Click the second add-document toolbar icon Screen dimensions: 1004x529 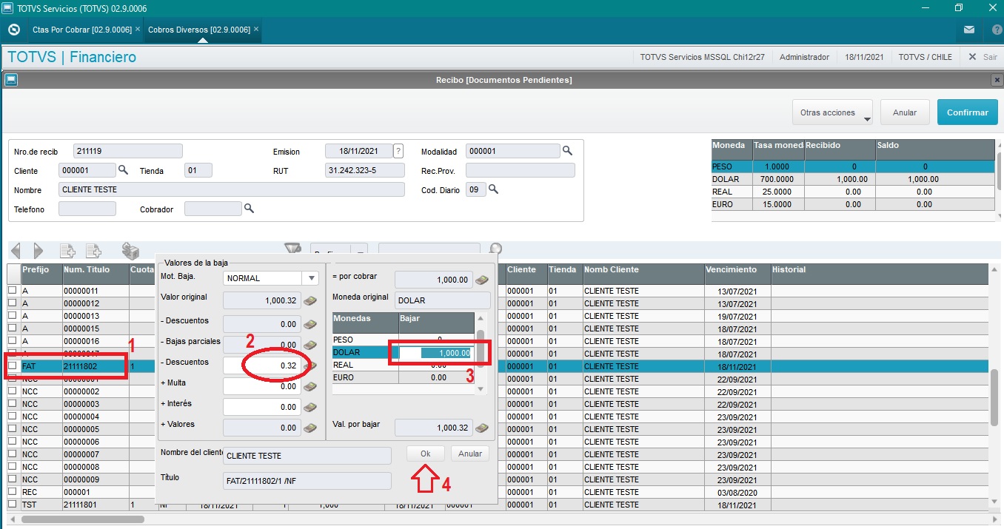93,251
